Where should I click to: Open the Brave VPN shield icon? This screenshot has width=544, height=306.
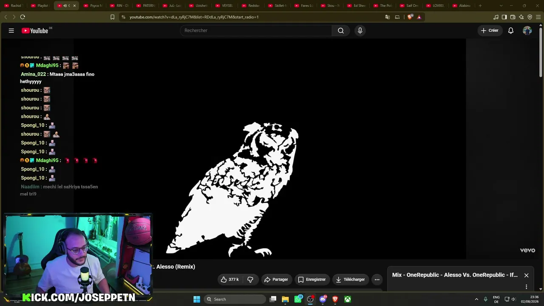coord(530,17)
